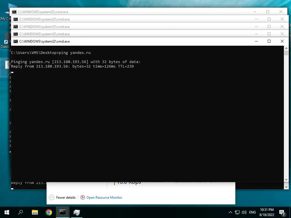
Task: Open network status tray icon
Action: [x=237, y=212]
